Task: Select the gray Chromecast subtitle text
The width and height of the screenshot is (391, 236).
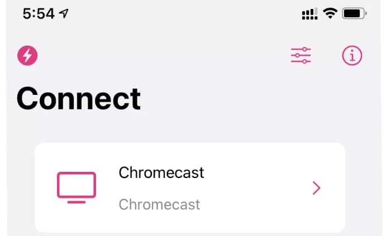Action: [159, 205]
